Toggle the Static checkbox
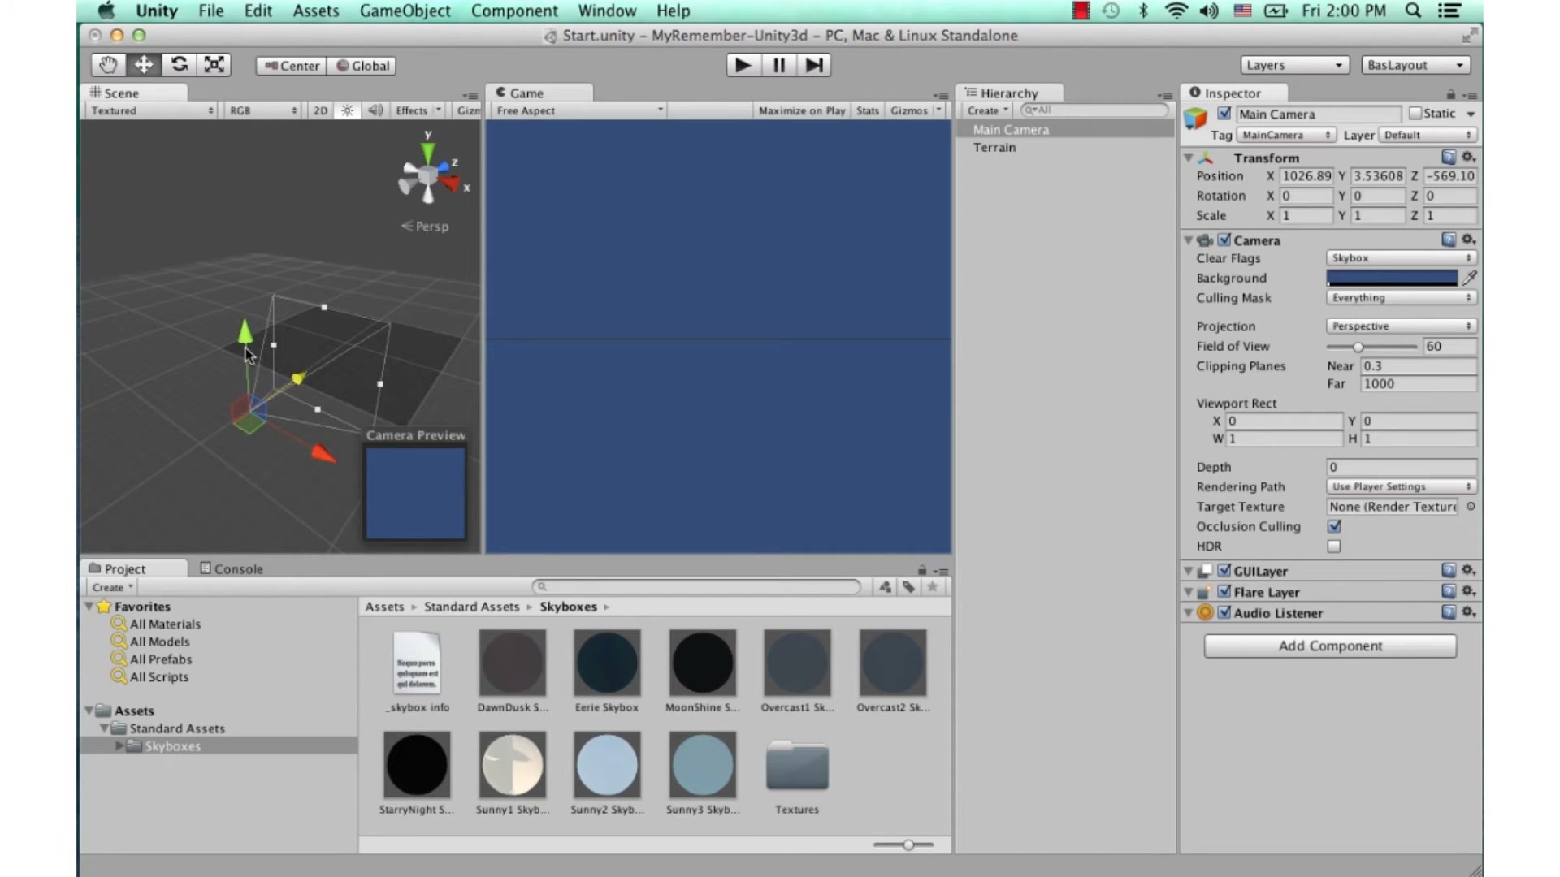Image resolution: width=1560 pixels, height=877 pixels. coord(1415,114)
